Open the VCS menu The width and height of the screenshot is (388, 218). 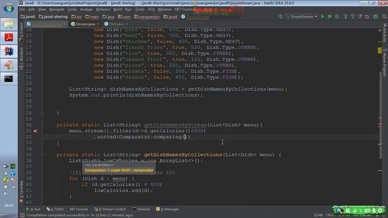[151, 10]
